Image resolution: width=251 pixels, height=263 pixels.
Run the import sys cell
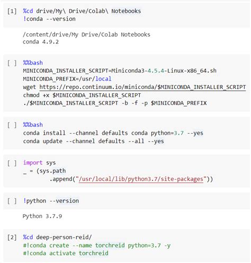pos(12,163)
